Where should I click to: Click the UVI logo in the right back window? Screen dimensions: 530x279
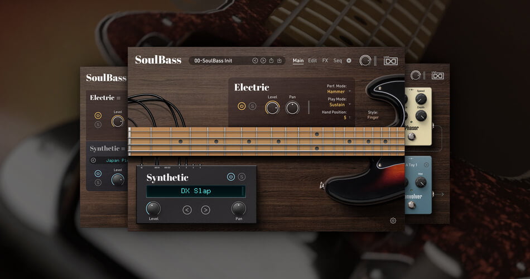pyautogui.click(x=438, y=75)
